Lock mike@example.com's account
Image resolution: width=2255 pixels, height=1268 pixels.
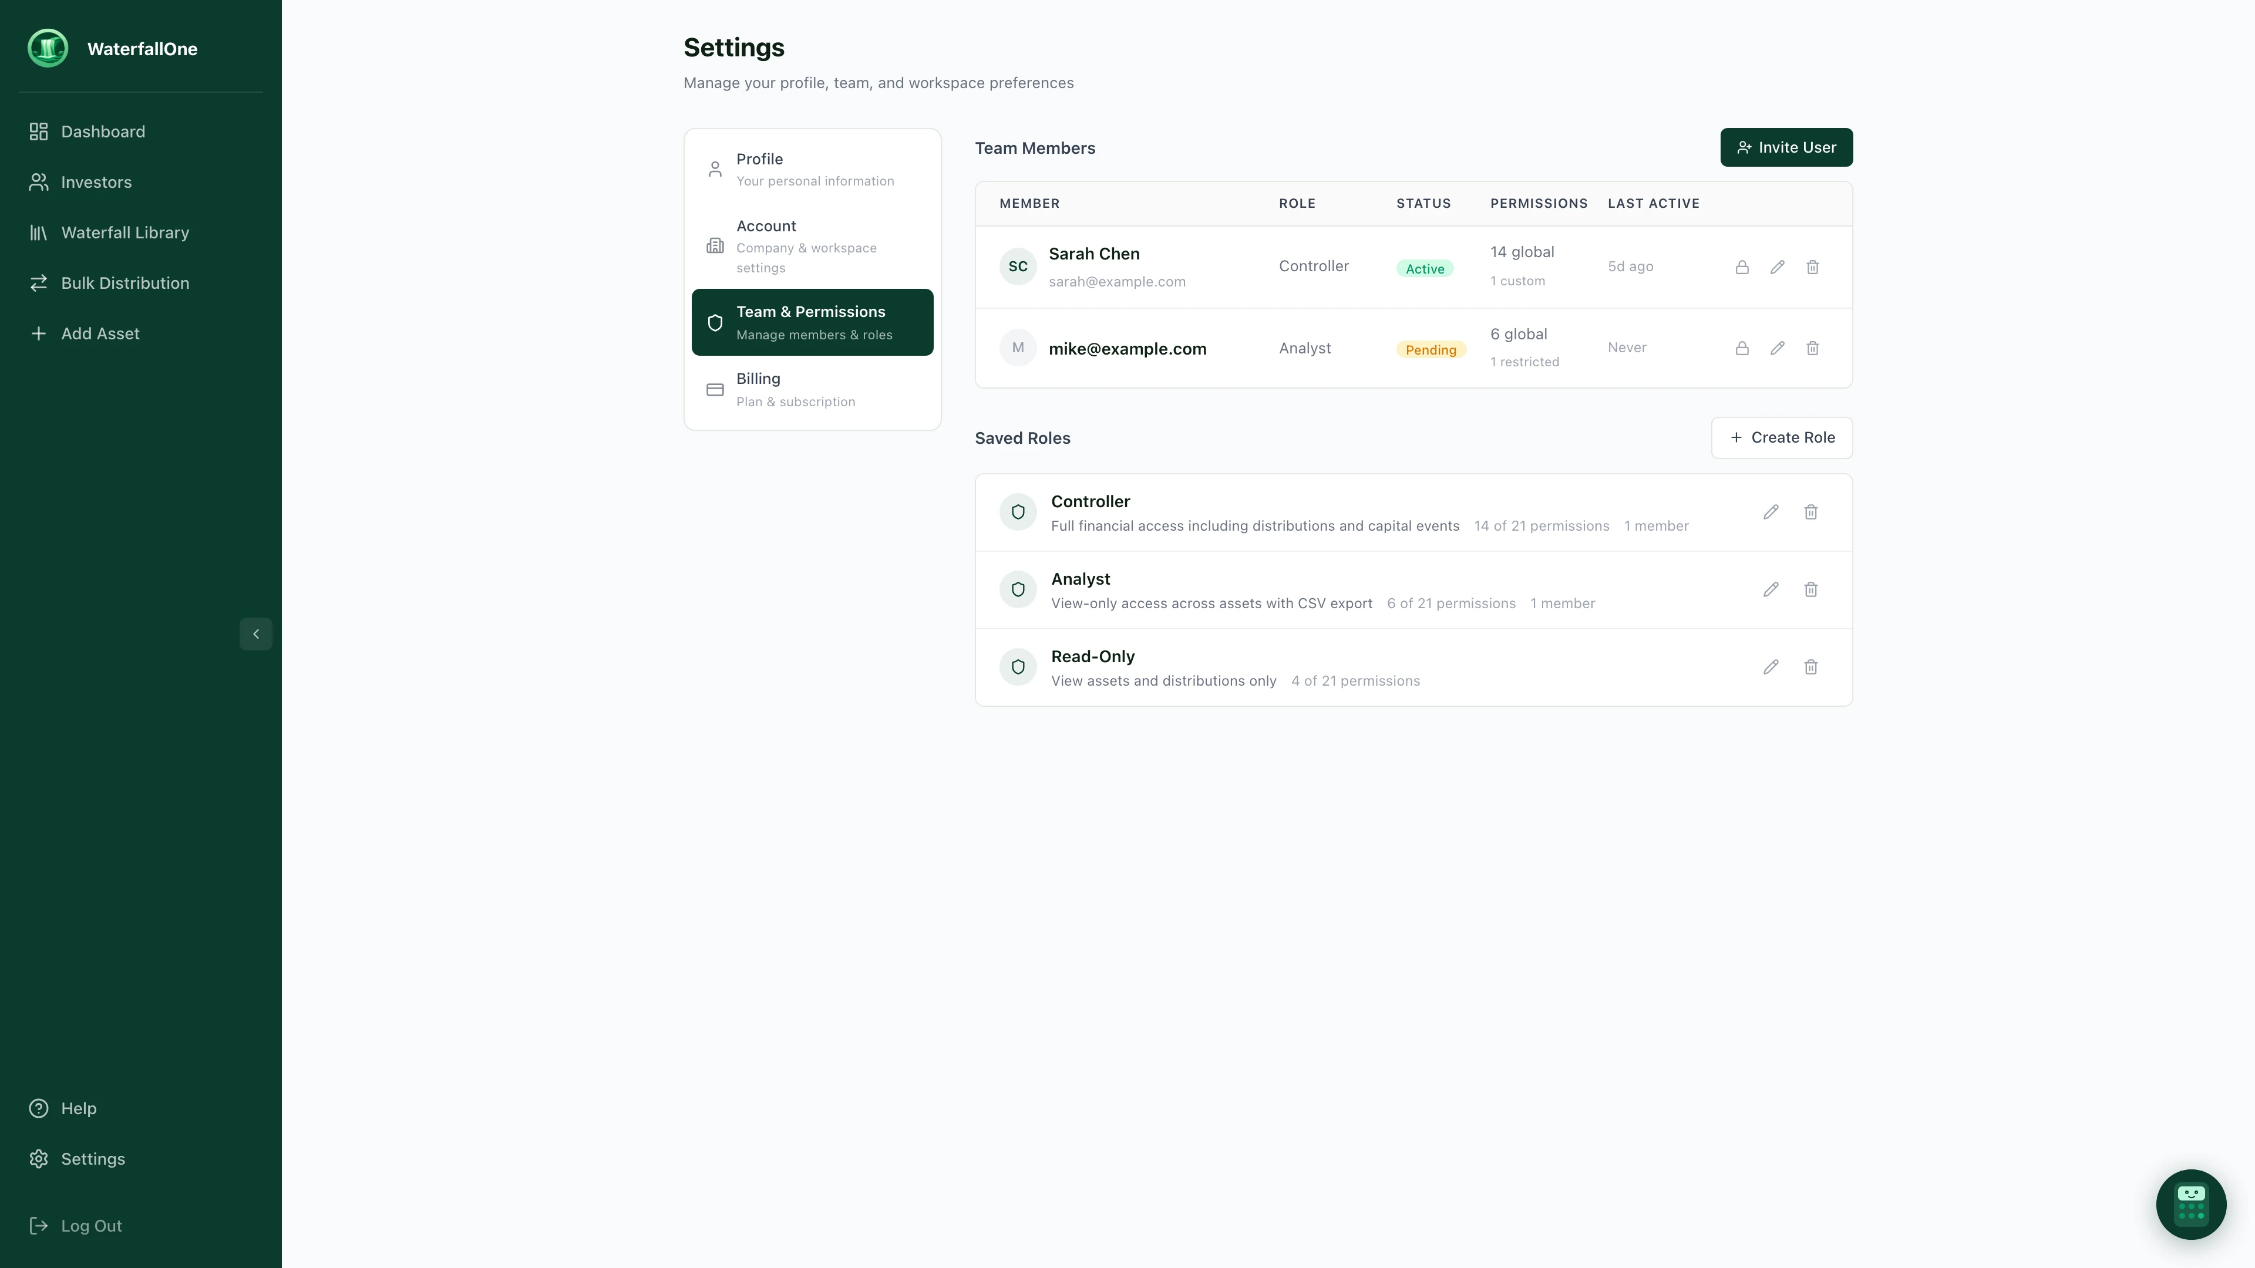click(x=1741, y=348)
